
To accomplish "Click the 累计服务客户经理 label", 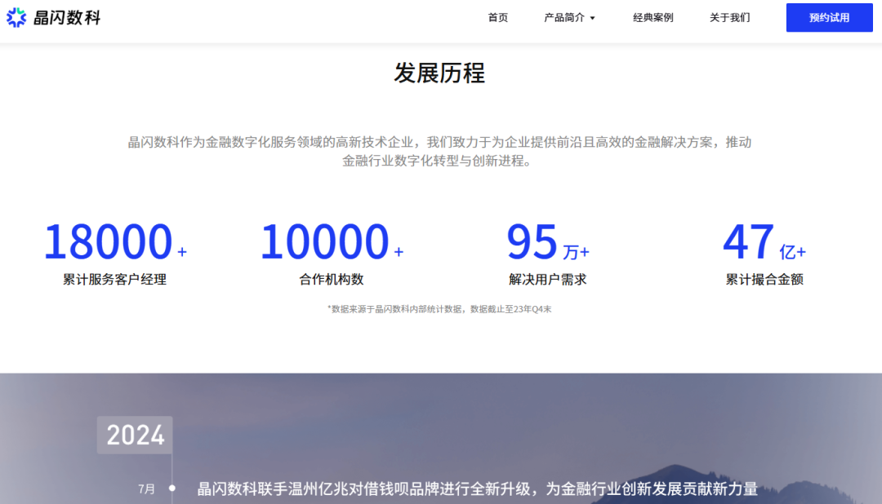I will click(115, 279).
